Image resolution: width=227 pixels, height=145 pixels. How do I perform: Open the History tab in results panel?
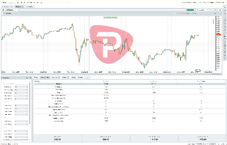point(73,78)
